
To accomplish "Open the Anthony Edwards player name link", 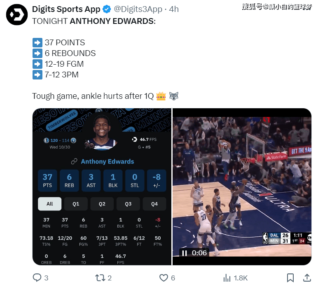I will click(x=108, y=161).
